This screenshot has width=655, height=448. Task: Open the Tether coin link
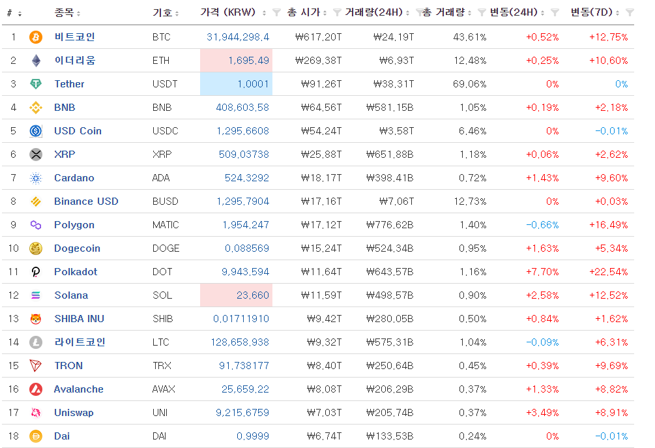(x=69, y=84)
